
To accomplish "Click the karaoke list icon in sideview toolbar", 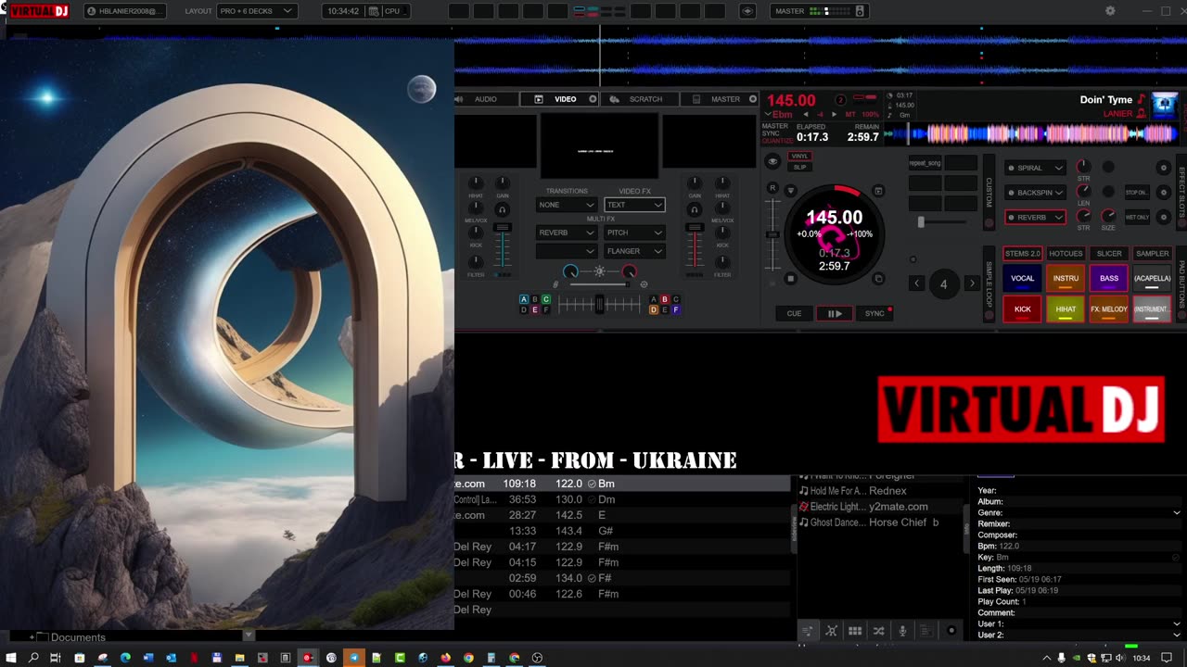I will [x=925, y=631].
